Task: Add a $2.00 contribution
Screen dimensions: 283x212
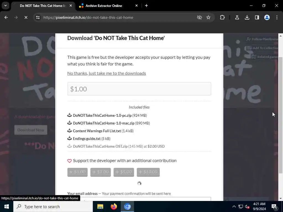Action: pyautogui.click(x=101, y=172)
